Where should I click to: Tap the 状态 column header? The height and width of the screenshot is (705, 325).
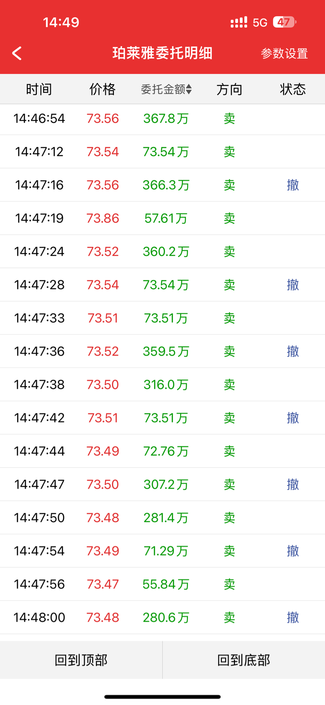(292, 89)
